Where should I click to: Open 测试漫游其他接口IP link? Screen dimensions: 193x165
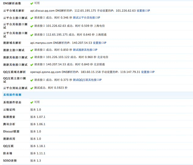85,50
